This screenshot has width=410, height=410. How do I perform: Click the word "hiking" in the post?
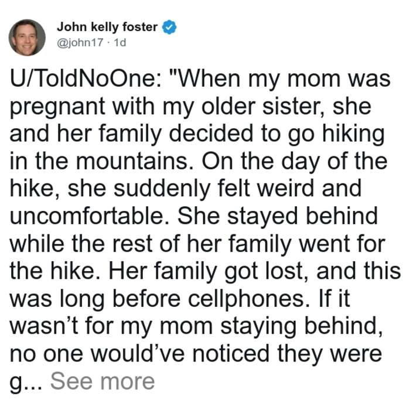(x=353, y=134)
